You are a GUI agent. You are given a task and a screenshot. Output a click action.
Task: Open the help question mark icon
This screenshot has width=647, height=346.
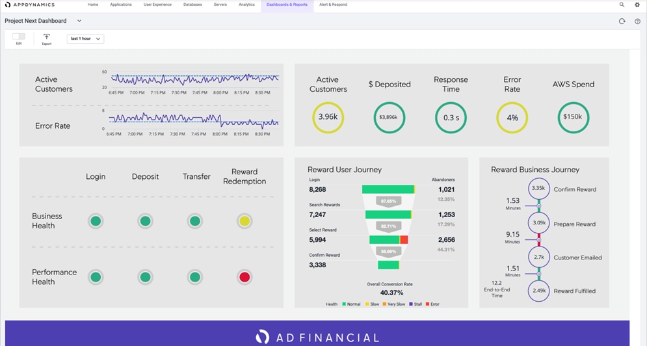(x=637, y=21)
